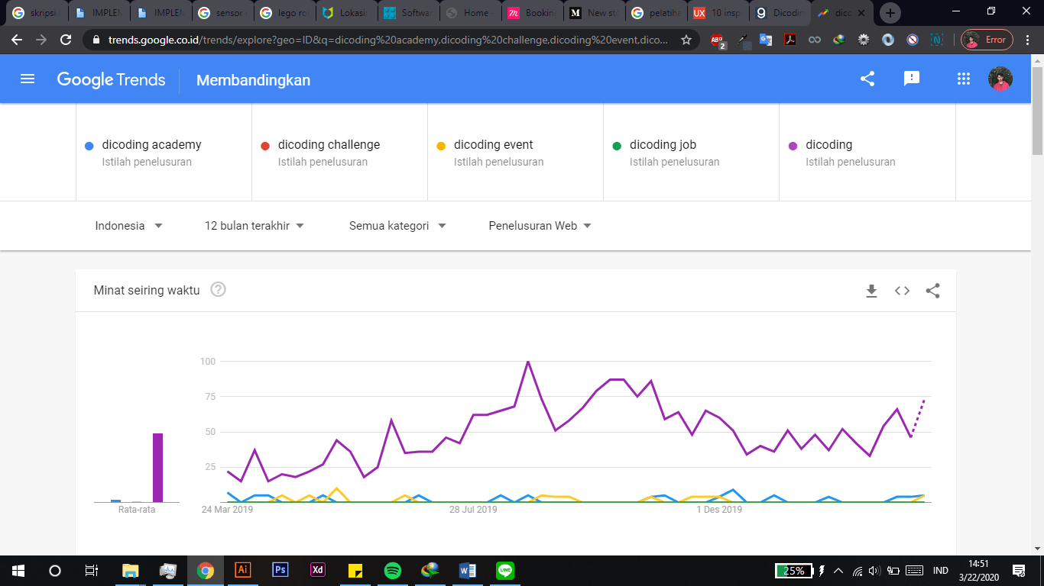Open Task View on the taskbar
The image size is (1044, 586).
tap(91, 570)
